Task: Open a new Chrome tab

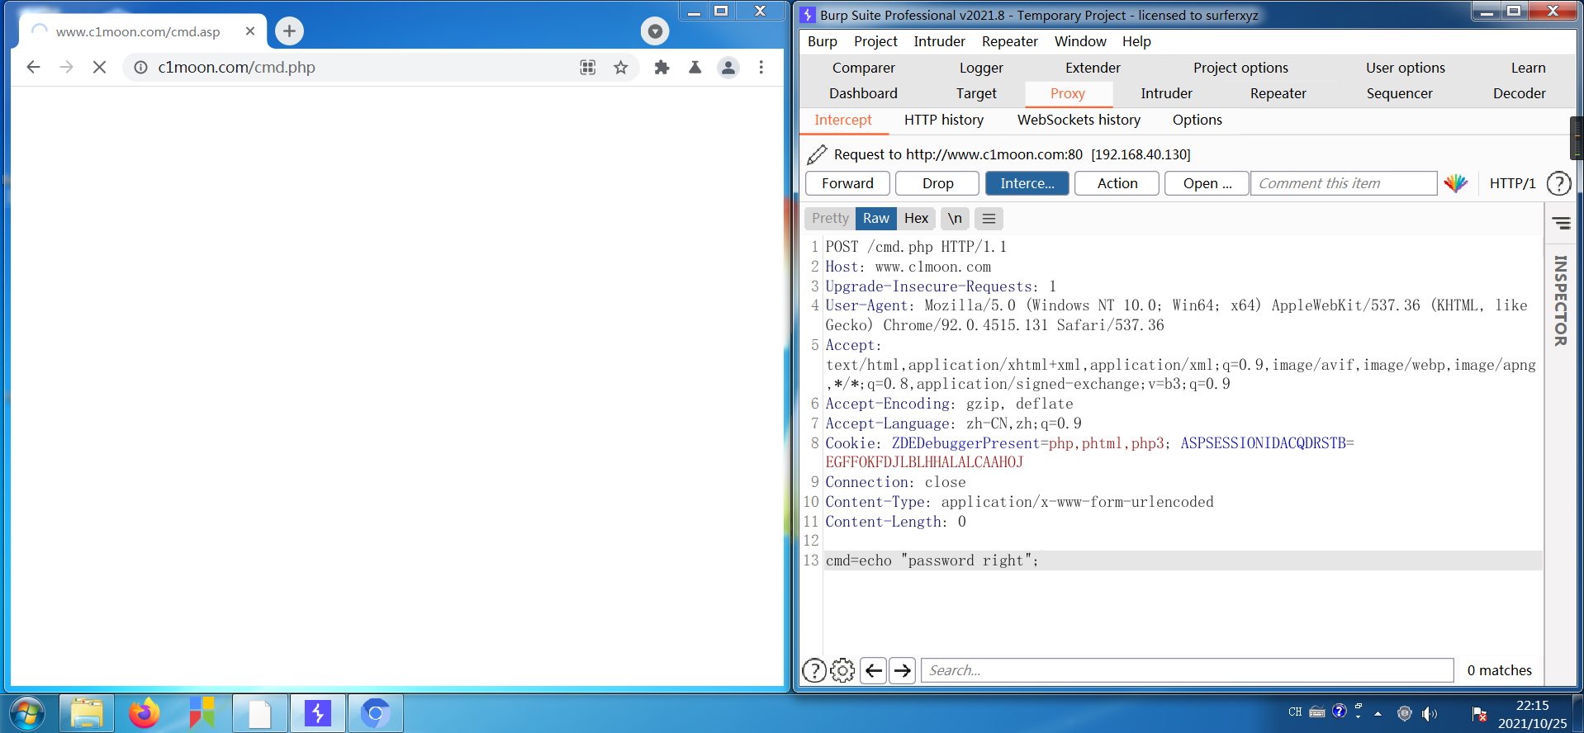Action: pos(289,31)
